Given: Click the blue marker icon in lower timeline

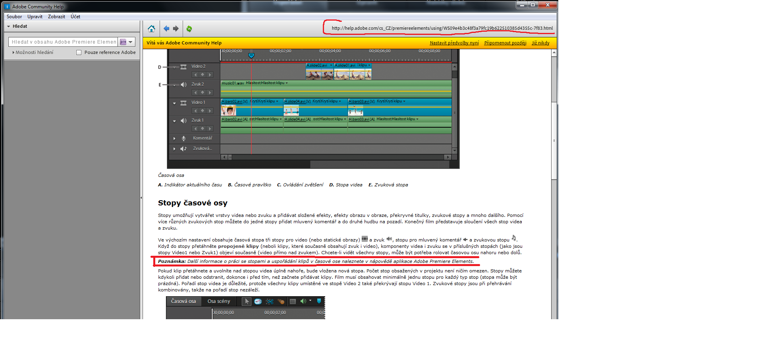Looking at the screenshot, I should (319, 301).
